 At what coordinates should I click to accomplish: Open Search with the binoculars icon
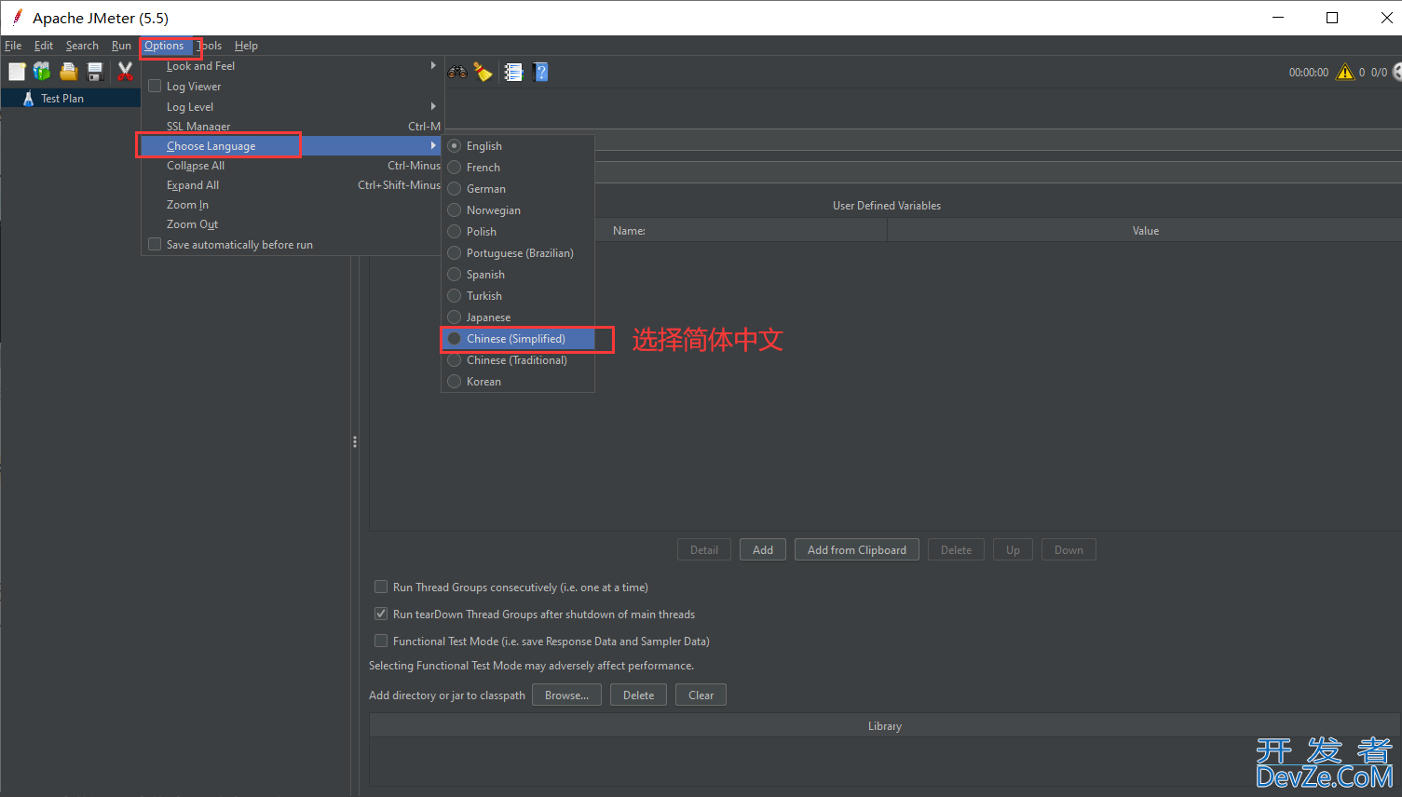tap(457, 72)
